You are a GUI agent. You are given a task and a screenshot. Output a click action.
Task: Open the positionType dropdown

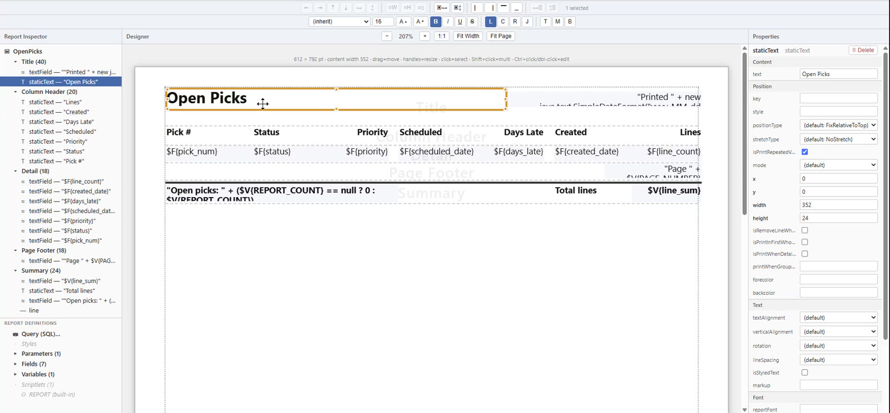(839, 125)
